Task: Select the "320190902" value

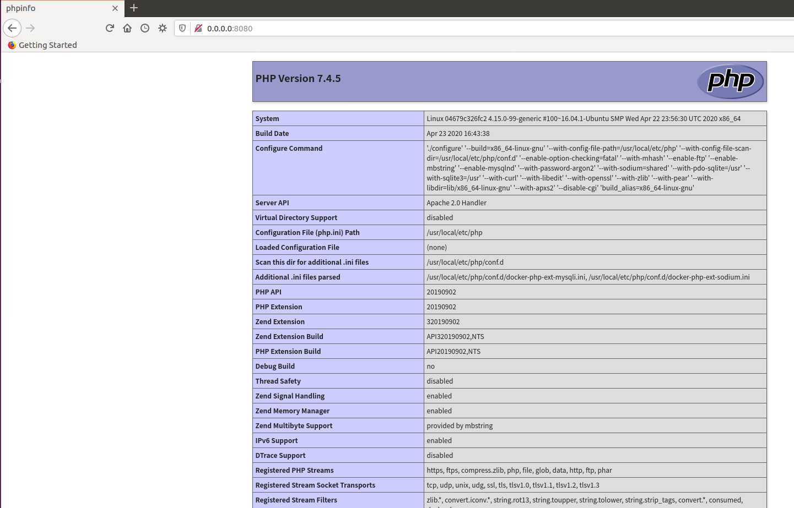Action: [443, 322]
